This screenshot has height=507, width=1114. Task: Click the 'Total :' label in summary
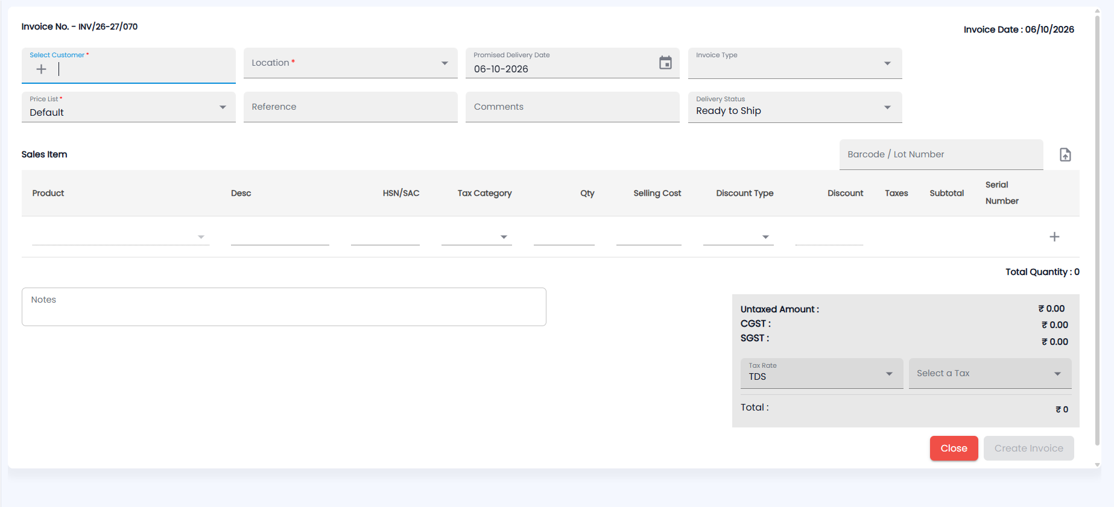(x=755, y=408)
